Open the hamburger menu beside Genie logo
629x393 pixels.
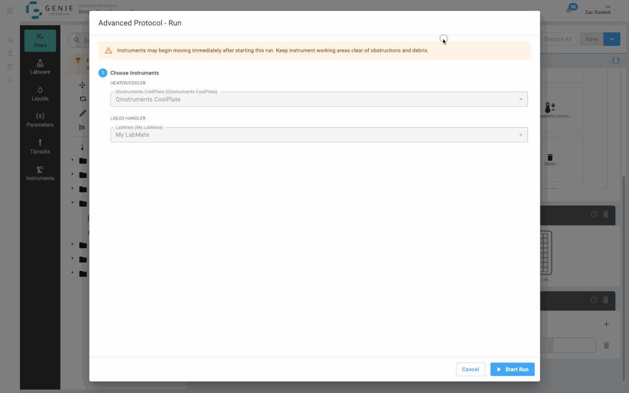(x=10, y=10)
